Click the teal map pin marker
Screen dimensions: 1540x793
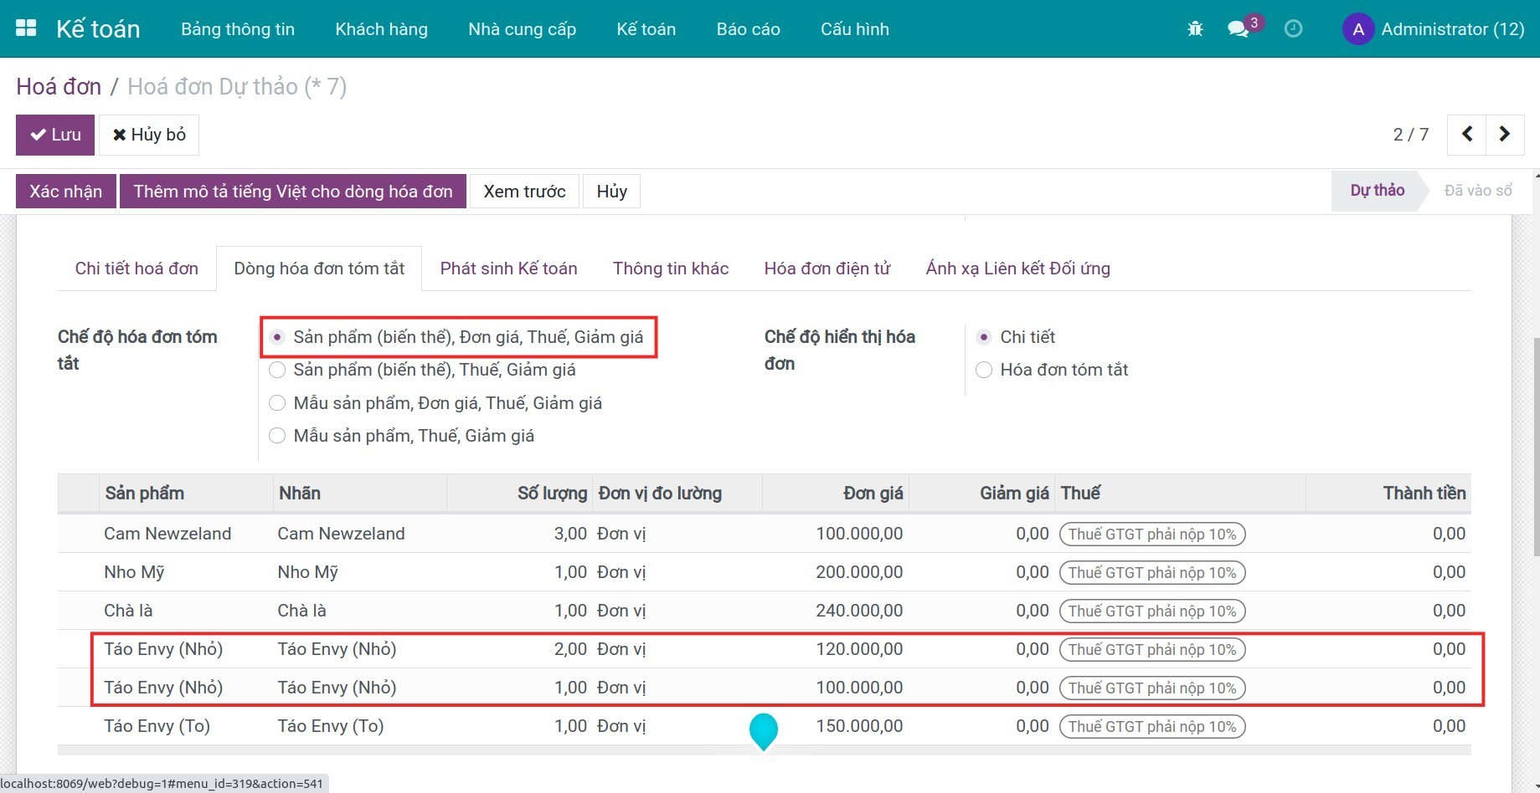click(x=763, y=730)
